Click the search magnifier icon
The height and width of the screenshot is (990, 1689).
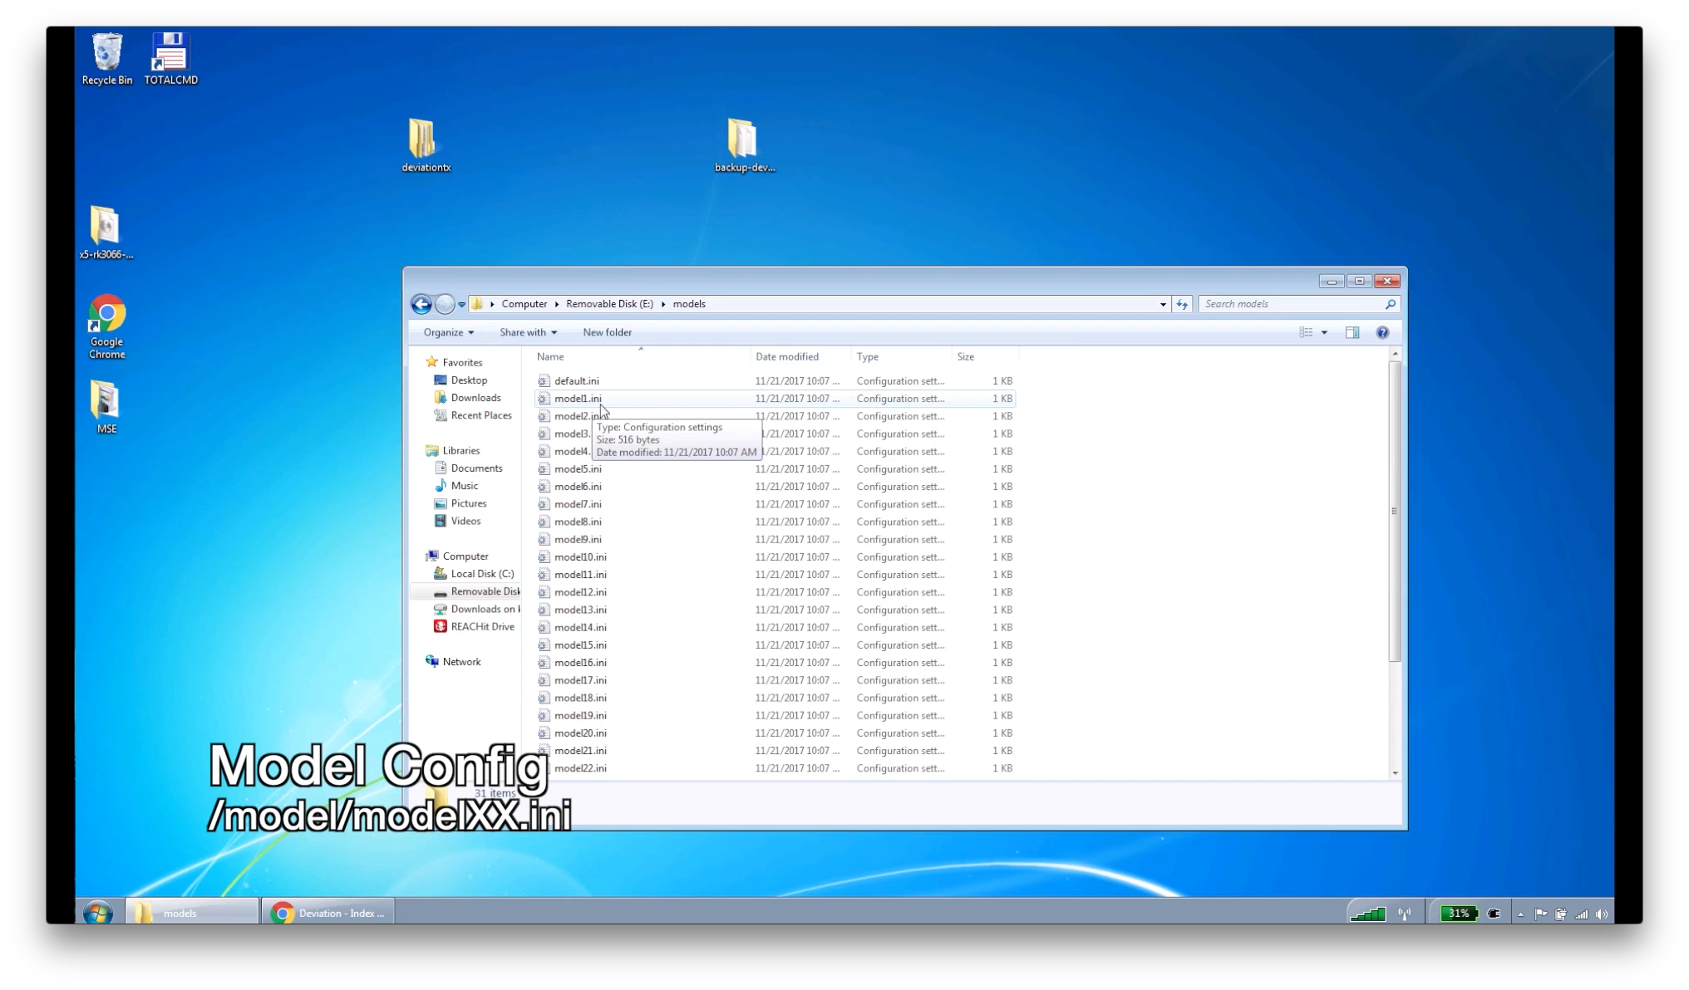coord(1390,304)
